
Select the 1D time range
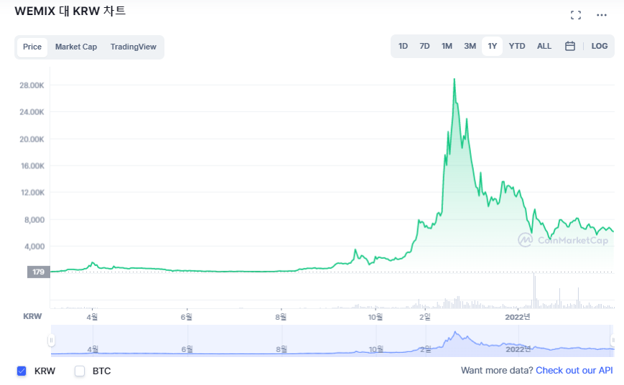pyautogui.click(x=403, y=46)
